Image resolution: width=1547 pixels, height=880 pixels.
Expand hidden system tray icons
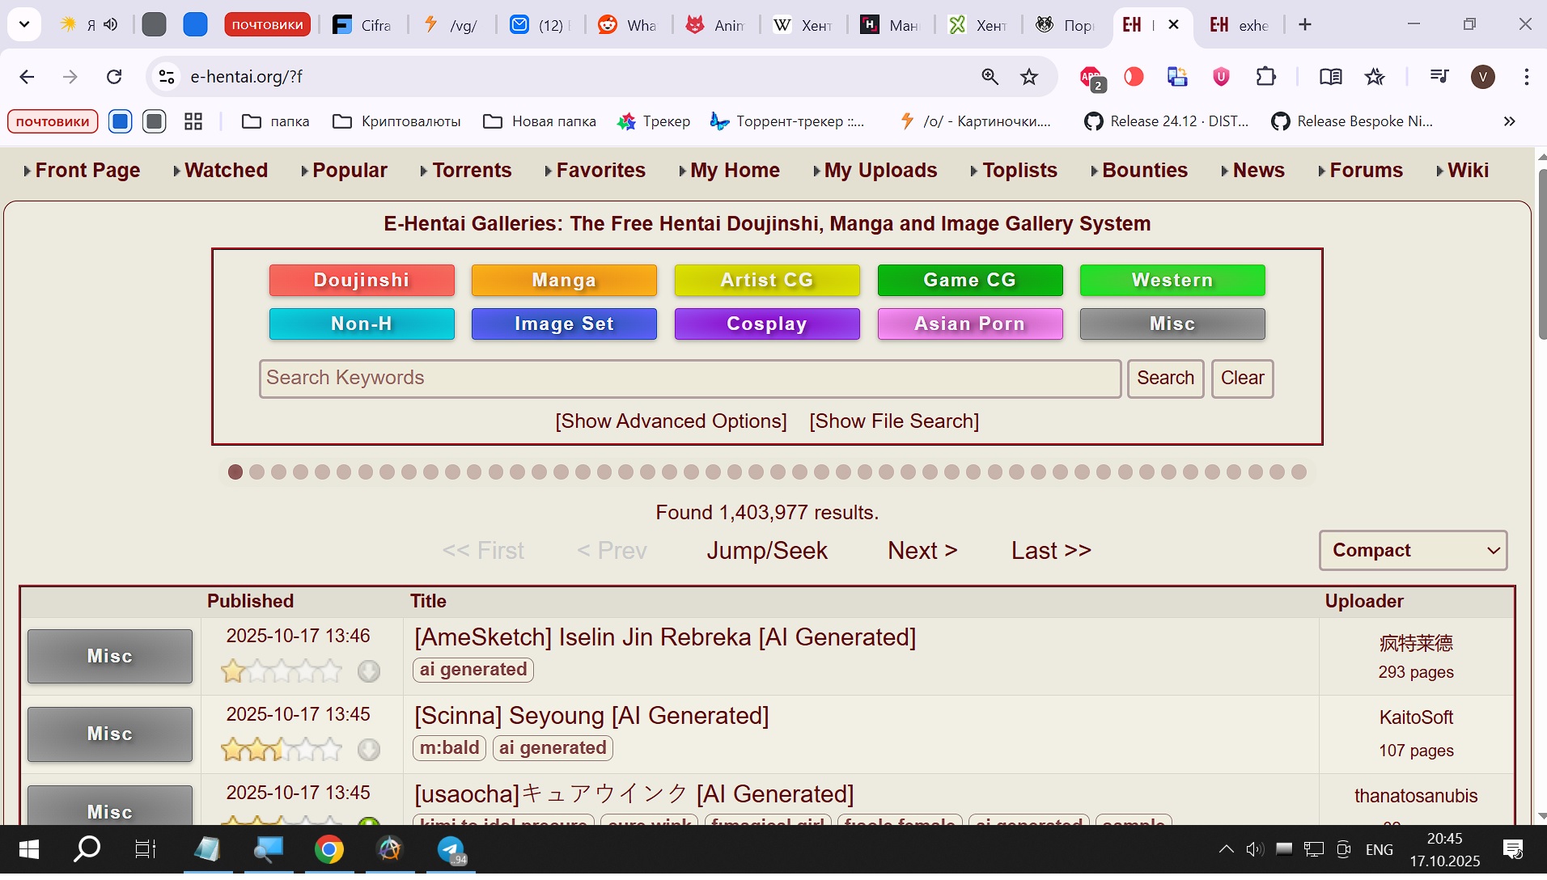coord(1227,849)
